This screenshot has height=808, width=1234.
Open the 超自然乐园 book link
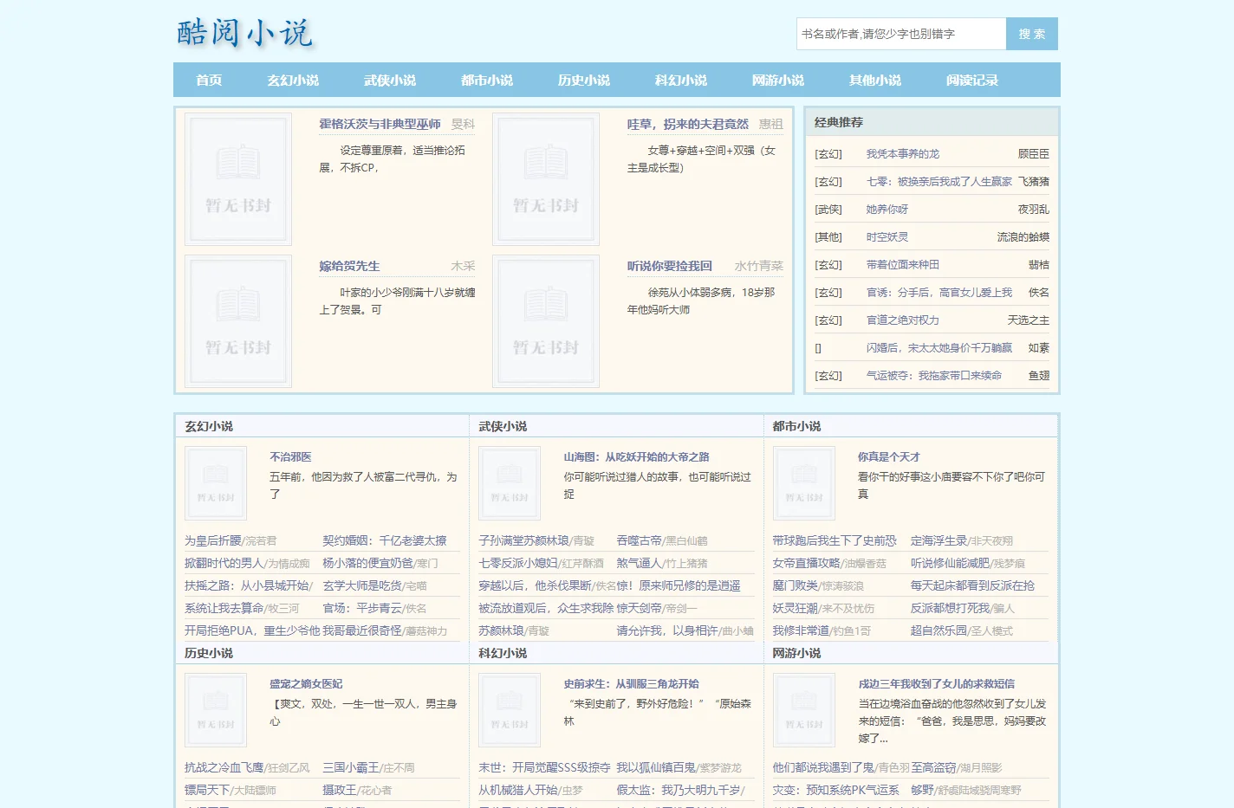coord(939,630)
